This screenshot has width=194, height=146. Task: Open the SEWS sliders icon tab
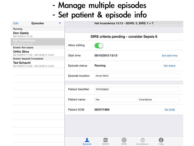pos(106,141)
